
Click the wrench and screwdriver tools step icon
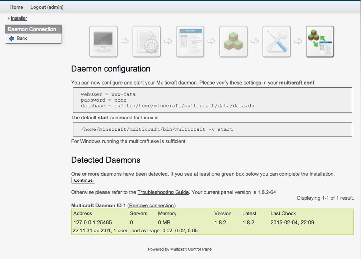pyautogui.click(x=277, y=42)
